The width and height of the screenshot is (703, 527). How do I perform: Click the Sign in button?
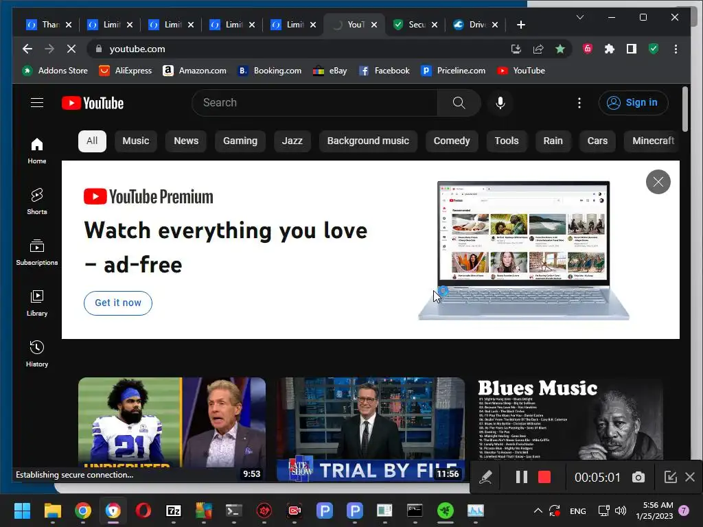[x=633, y=103]
